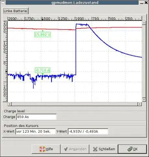Click the green 15.892 V marker label

pyautogui.click(x=43, y=35)
